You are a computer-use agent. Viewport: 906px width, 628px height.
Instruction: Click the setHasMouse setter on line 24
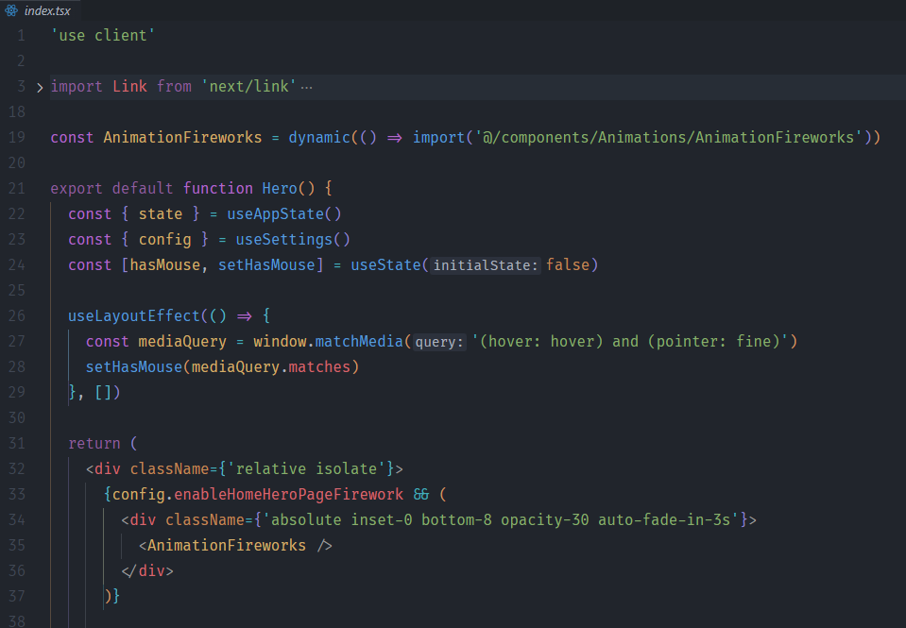(267, 265)
